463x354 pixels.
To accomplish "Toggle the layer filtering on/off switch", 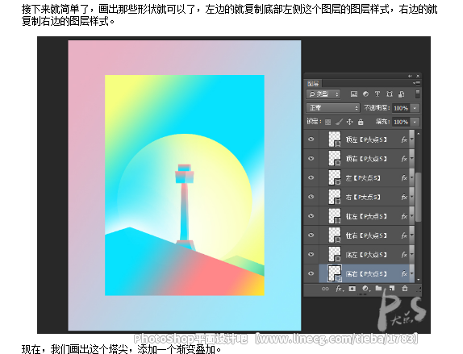I will [417, 94].
